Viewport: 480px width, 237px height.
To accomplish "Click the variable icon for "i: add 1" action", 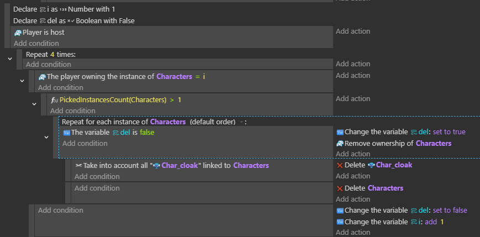I will tap(340, 222).
